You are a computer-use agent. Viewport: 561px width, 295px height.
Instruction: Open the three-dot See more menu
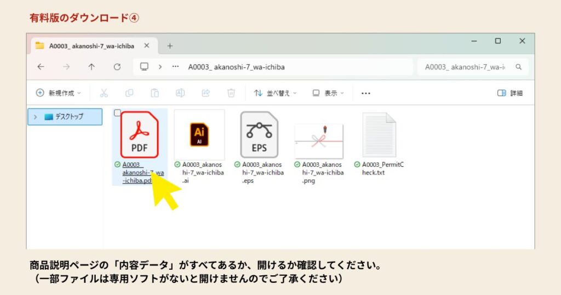366,93
